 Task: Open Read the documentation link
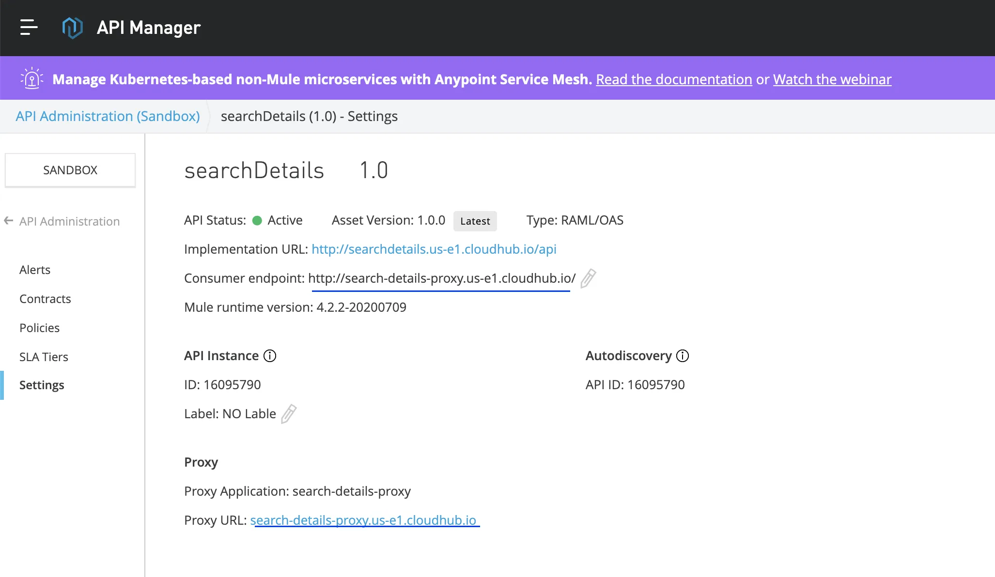click(674, 79)
